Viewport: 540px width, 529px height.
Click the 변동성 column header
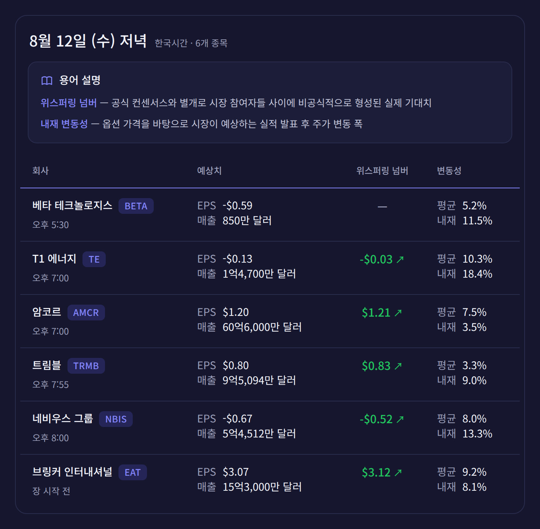point(449,171)
